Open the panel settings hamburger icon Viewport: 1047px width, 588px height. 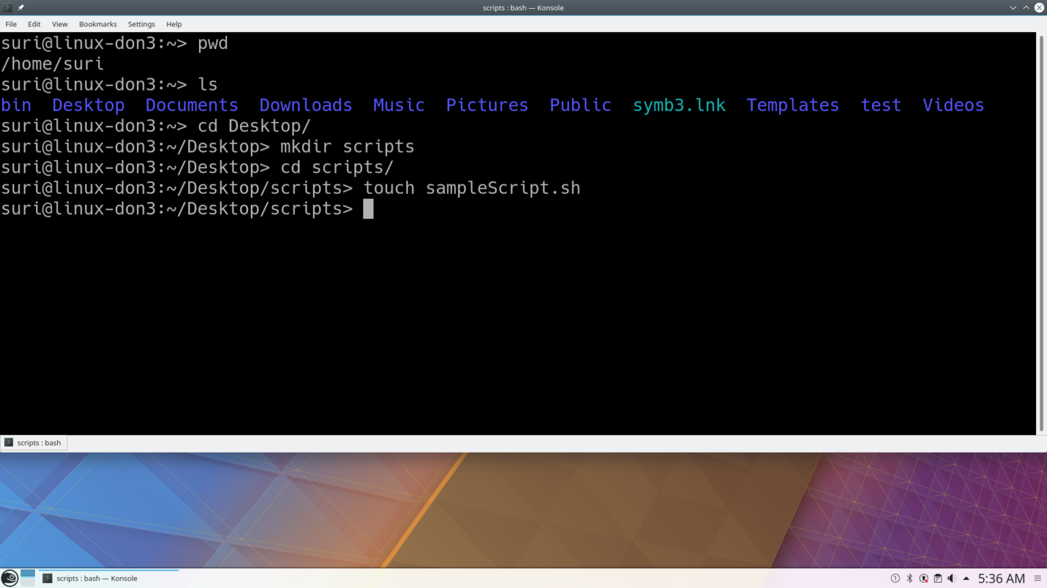1037,578
